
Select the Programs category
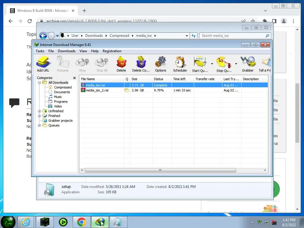pos(61,102)
